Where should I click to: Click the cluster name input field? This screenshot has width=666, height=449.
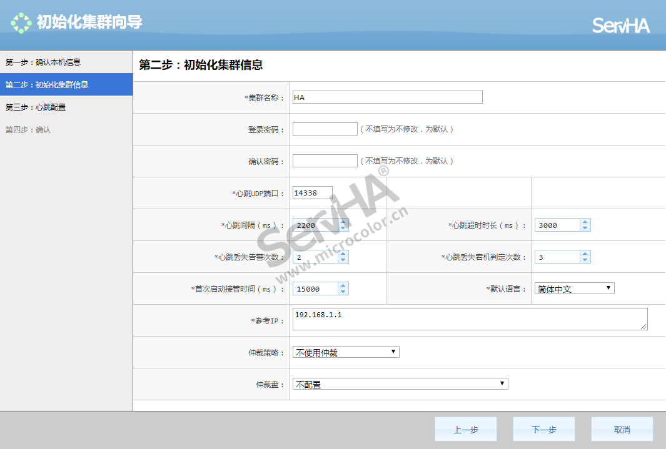[387, 97]
